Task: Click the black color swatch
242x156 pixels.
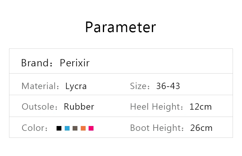Action: 59,128
